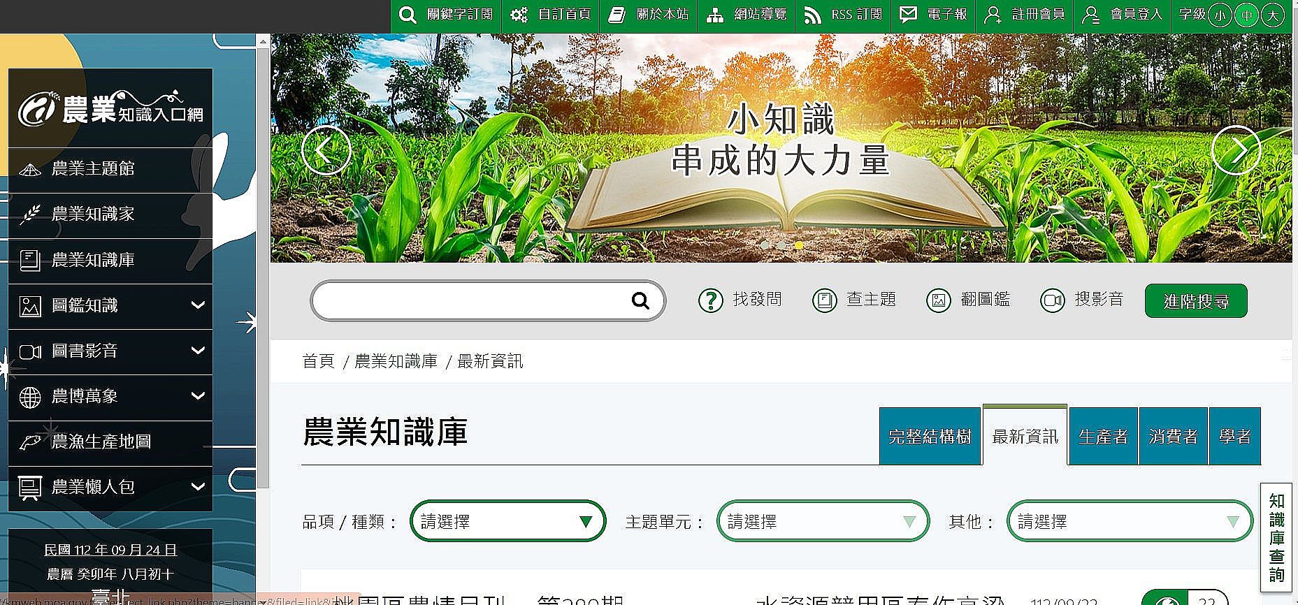Open 農業知識庫 breadcrumb link
The image size is (1298, 605).
[x=396, y=361]
